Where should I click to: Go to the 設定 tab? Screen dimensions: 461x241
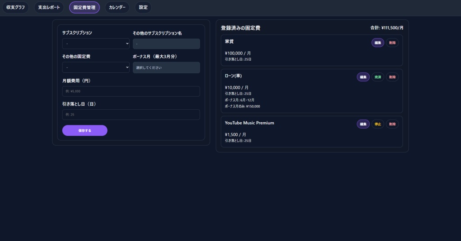tap(143, 7)
